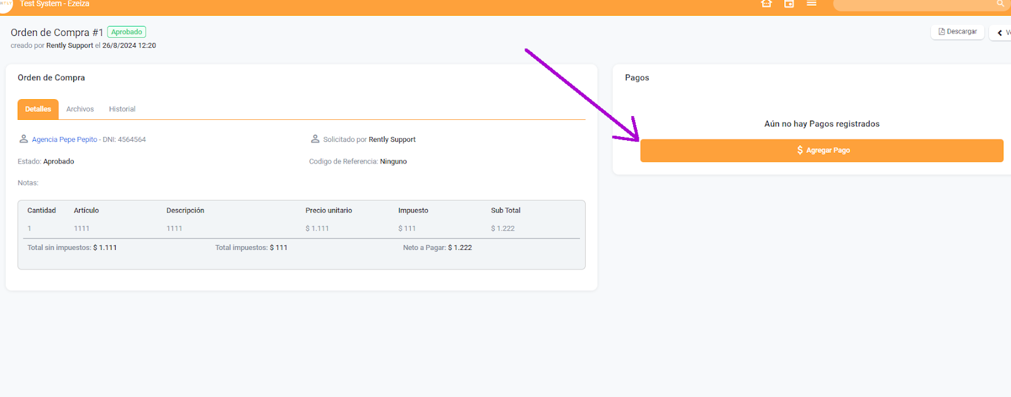
Task: Click the Rently logo in header
Action: point(5,4)
